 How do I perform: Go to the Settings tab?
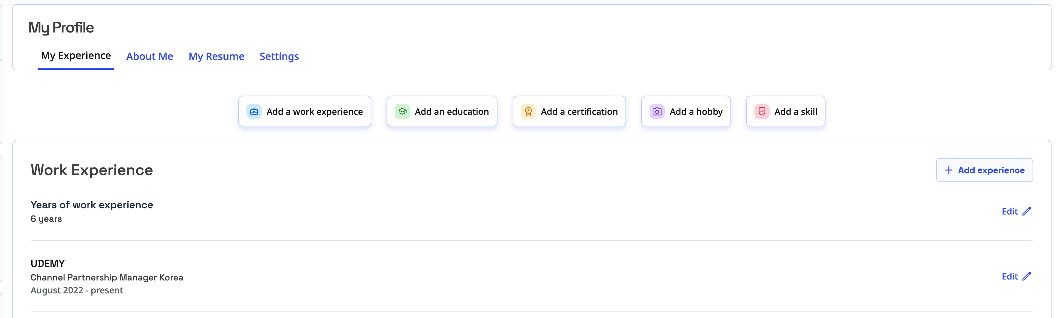(279, 56)
